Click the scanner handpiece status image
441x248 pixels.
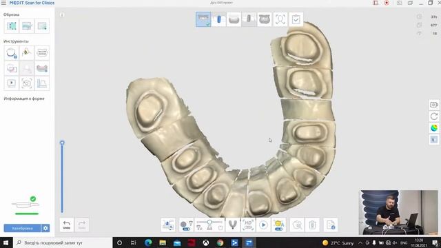[26, 205]
